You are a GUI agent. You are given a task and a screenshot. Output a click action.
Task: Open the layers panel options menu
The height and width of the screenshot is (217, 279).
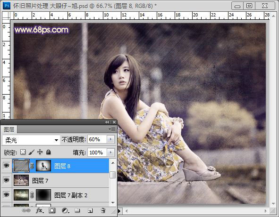point(112,129)
